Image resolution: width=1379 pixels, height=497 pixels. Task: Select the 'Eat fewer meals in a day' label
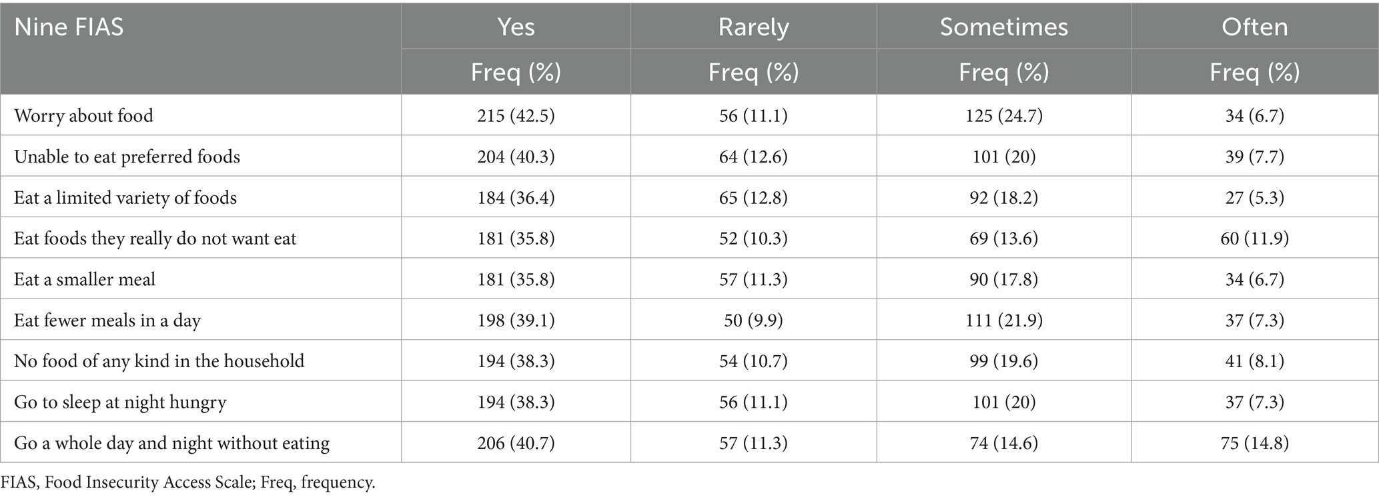click(107, 320)
